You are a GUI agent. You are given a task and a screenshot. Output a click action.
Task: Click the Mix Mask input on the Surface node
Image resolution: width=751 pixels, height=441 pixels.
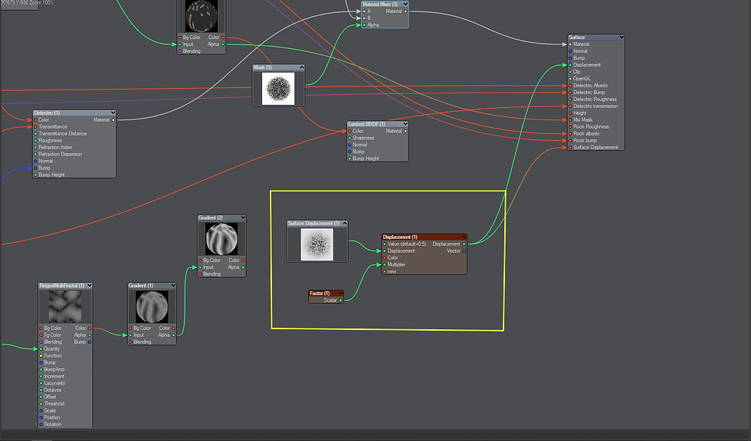click(570, 119)
